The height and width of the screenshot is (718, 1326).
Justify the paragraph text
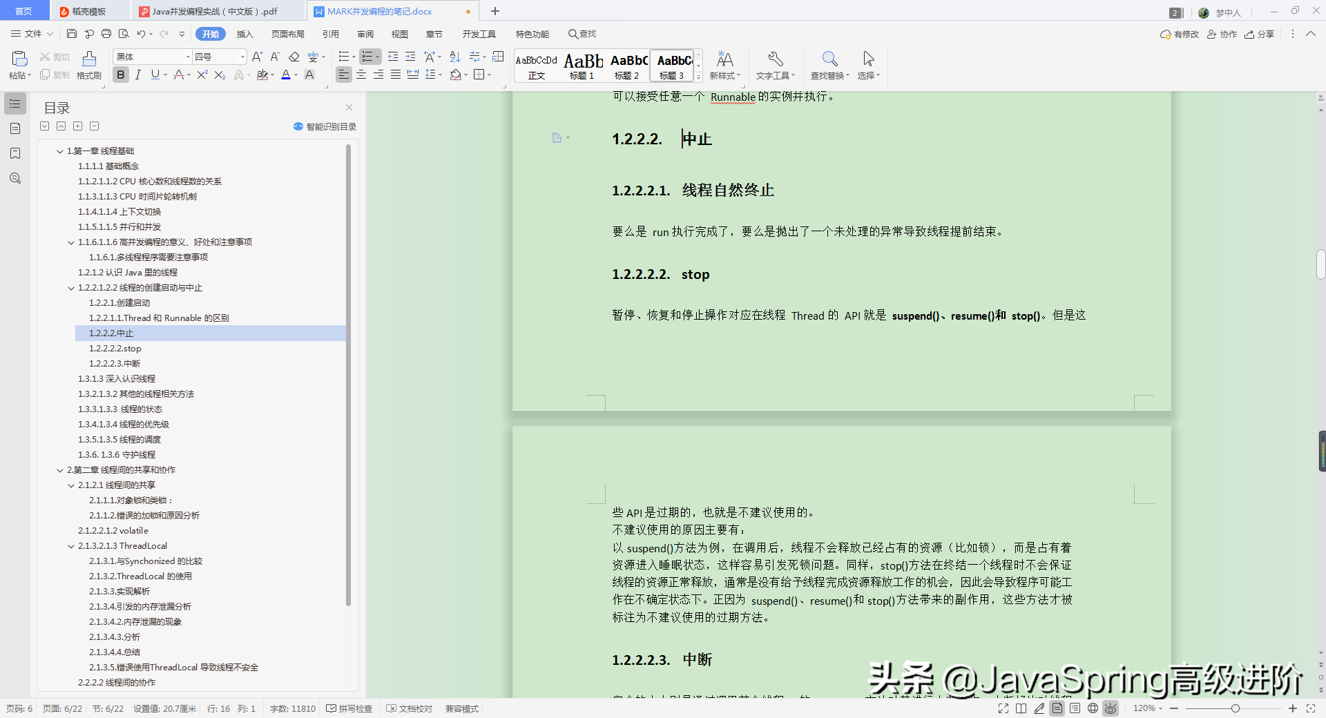pyautogui.click(x=396, y=75)
